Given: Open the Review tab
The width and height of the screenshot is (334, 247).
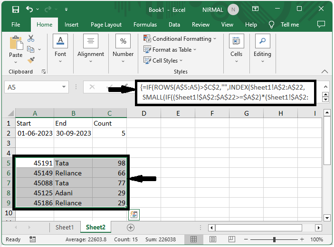Looking at the screenshot, I should (x=200, y=25).
